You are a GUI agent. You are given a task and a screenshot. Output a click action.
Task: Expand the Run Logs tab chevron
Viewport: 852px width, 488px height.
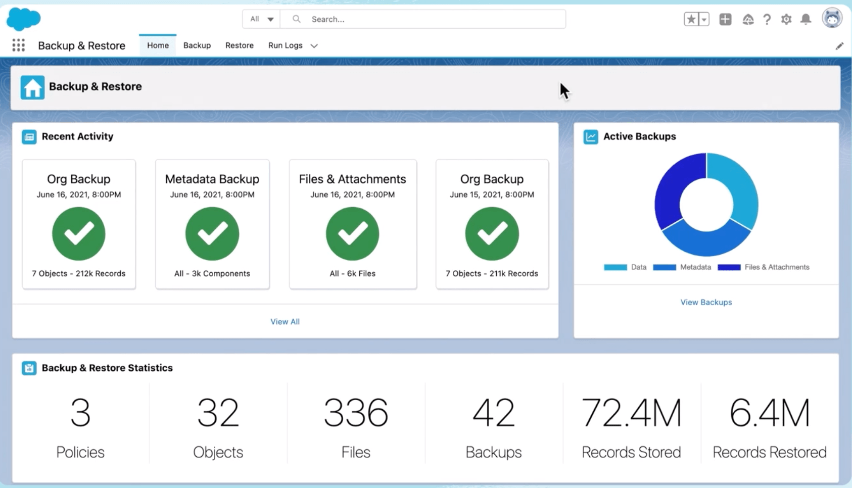314,46
